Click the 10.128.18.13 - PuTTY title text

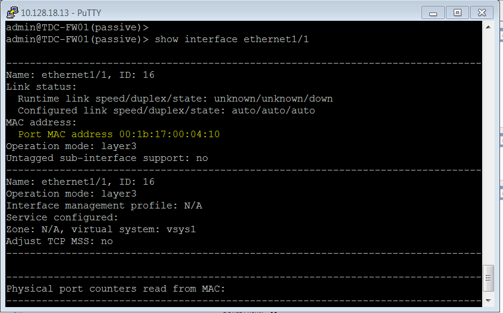click(54, 12)
